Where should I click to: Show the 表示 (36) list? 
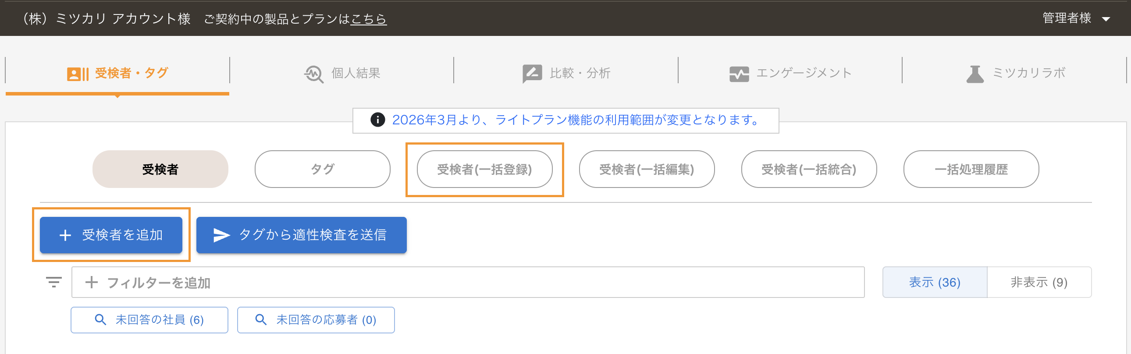(x=935, y=282)
